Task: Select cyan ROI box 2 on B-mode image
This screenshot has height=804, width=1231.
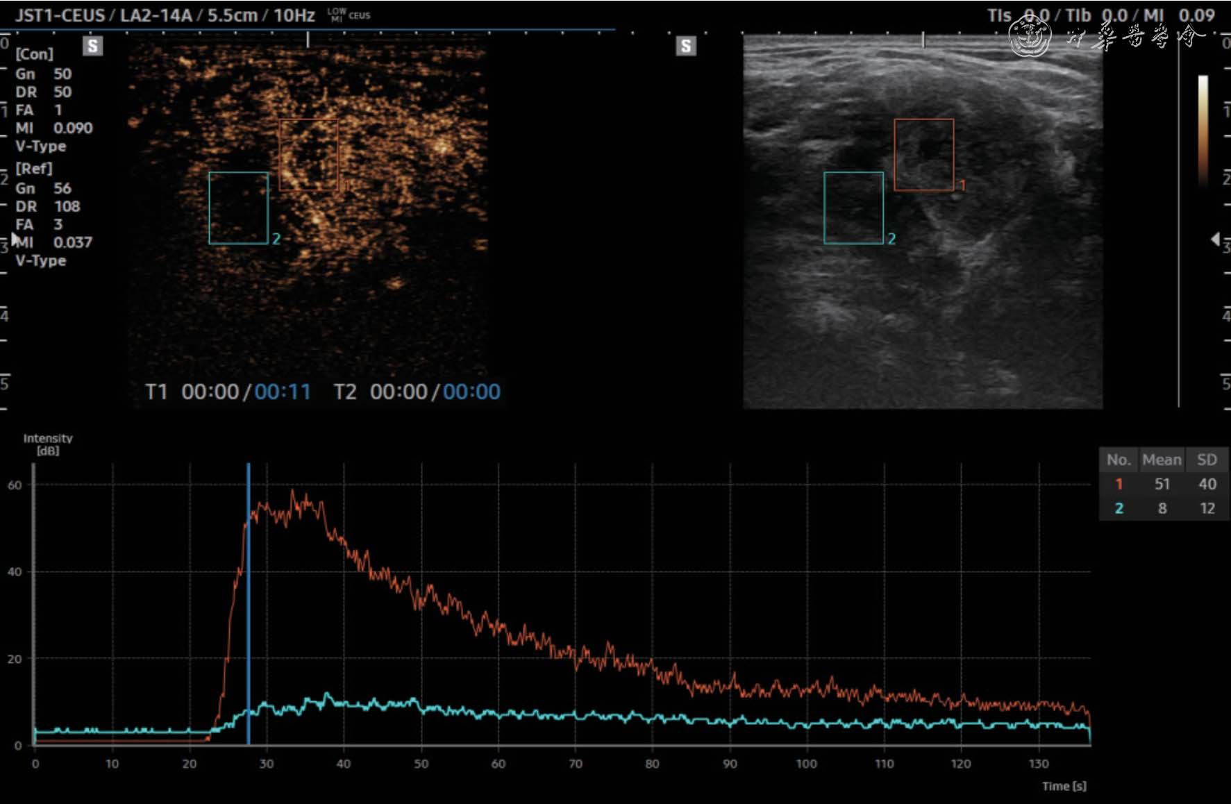Action: tap(853, 208)
